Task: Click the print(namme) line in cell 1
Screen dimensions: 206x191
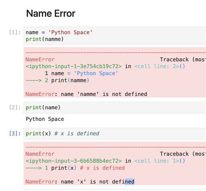Action: click(45, 39)
